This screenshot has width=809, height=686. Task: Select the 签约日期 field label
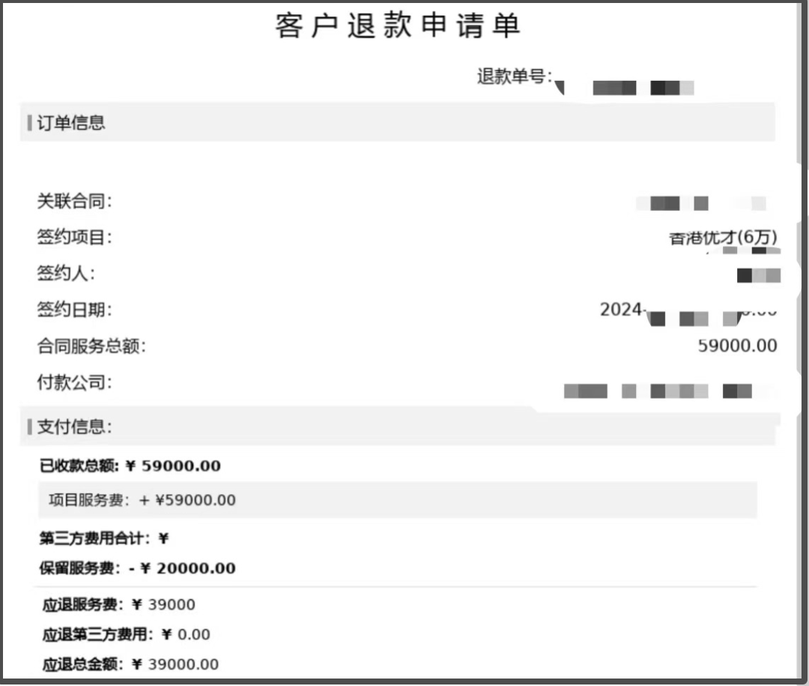(x=75, y=310)
